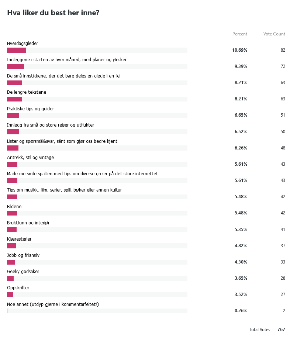This screenshot has width=290, height=341.
Task: Click the Total Votes label
Action: click(260, 330)
